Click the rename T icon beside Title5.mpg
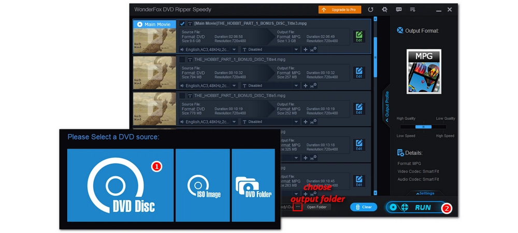The height and width of the screenshot is (233, 518). [190, 95]
